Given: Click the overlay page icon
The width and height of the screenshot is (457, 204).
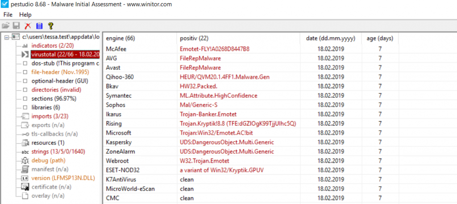Looking at the screenshot, I should [25, 196].
